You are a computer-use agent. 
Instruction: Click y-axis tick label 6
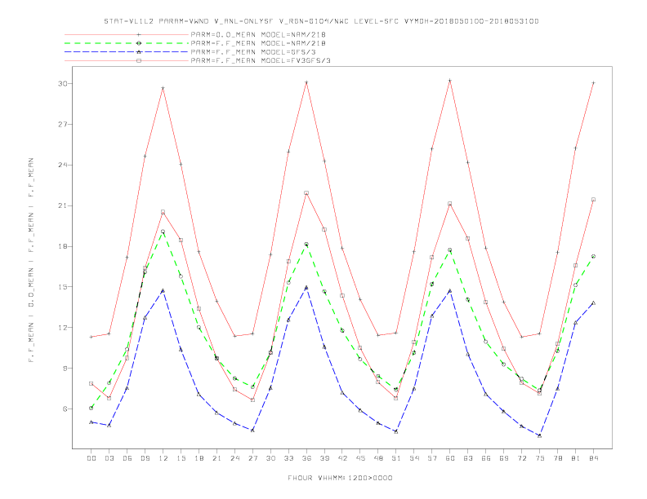pos(65,409)
